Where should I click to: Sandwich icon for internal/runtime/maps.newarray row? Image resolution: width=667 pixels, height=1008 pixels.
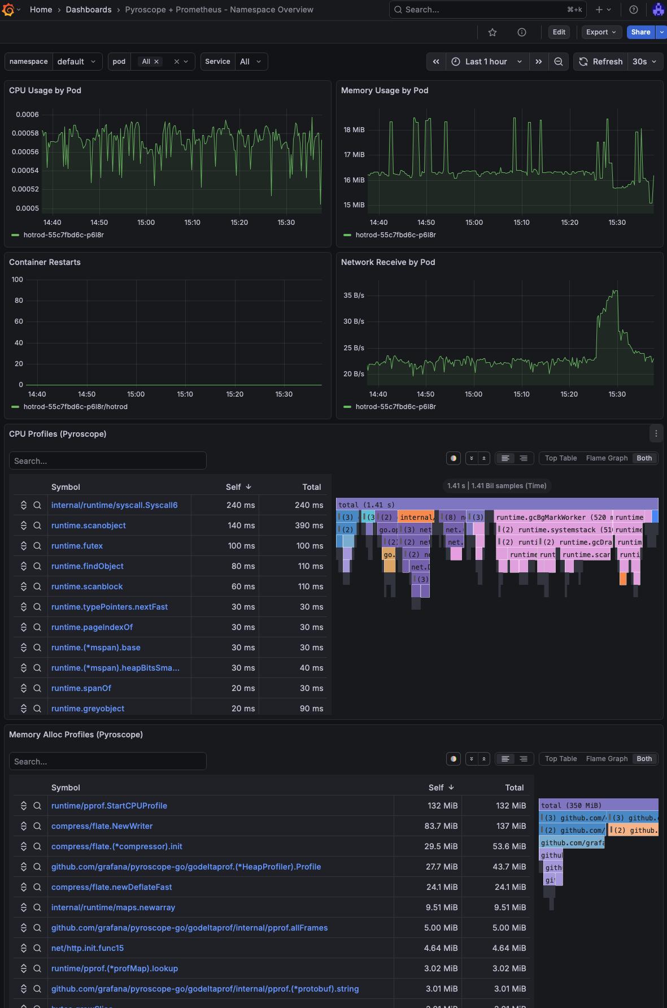(x=24, y=907)
